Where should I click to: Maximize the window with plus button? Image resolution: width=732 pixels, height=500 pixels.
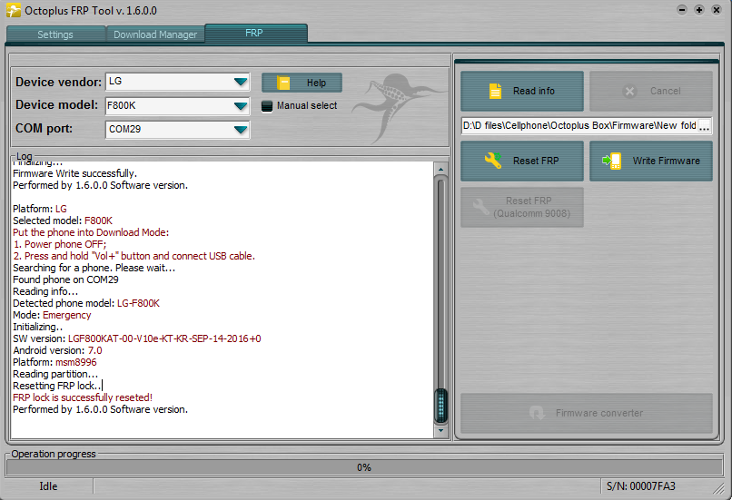pos(699,10)
